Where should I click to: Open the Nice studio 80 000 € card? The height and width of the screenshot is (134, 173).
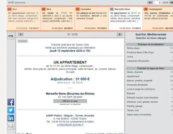click(x=57, y=19)
